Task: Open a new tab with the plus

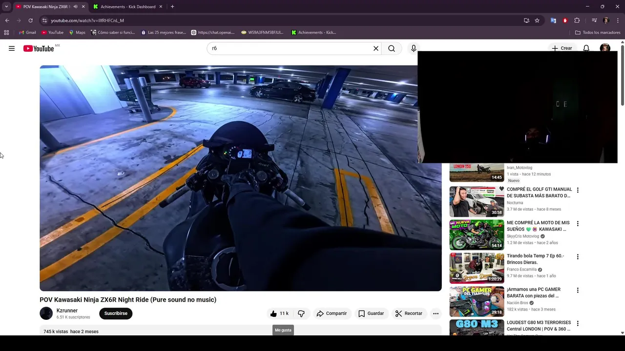Action: pos(172,7)
